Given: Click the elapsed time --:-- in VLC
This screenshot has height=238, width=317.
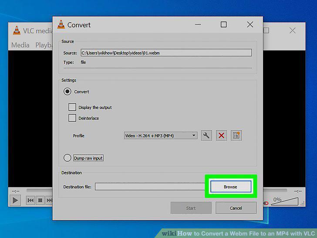Looking at the screenshot, I should (x=16, y=191).
